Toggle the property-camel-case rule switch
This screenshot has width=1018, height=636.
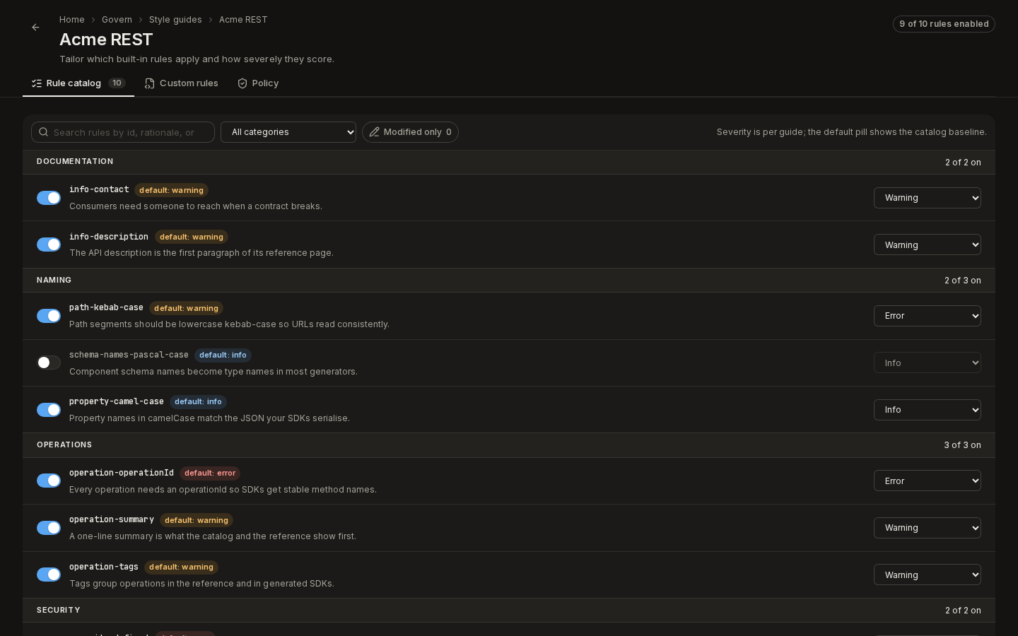click(x=49, y=410)
